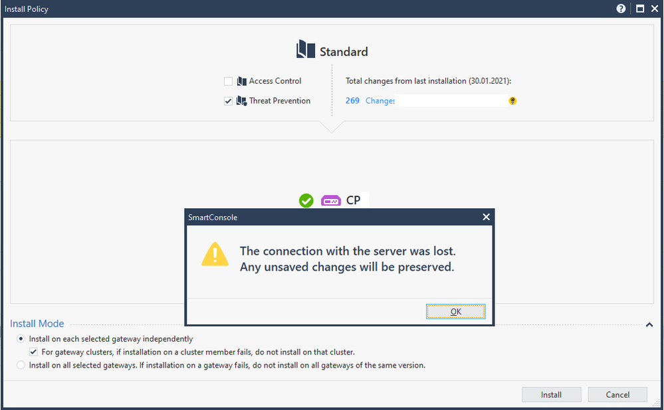Collapse the Install Mode section
The image size is (664, 410).
649,324
